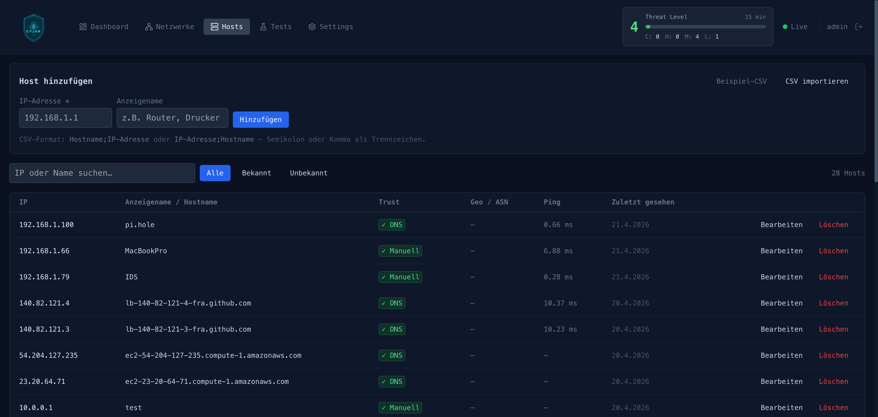Show only Unbekannt hosts
The height and width of the screenshot is (417, 878).
coord(308,173)
